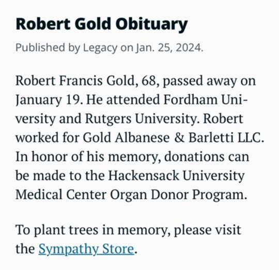Open the Sympathy Store link
Image resolution: width=279 pixels, height=270 pixels.
pos(86,249)
